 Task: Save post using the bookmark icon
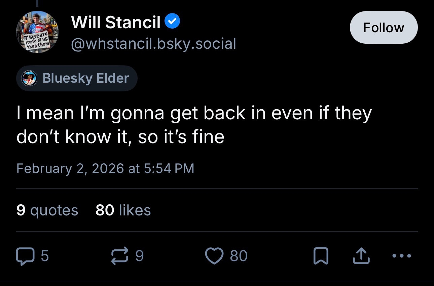pos(321,256)
